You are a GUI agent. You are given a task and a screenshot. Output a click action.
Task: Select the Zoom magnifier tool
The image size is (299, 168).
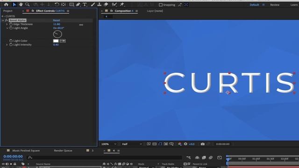click(x=27, y=4)
